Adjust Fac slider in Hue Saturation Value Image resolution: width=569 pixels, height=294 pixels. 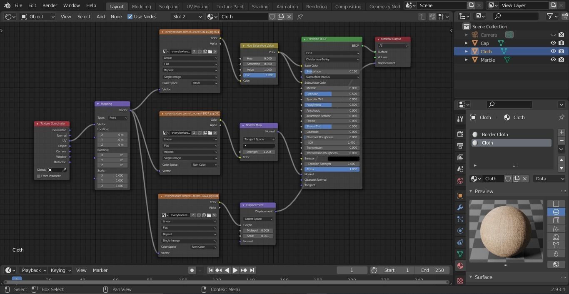click(x=259, y=75)
